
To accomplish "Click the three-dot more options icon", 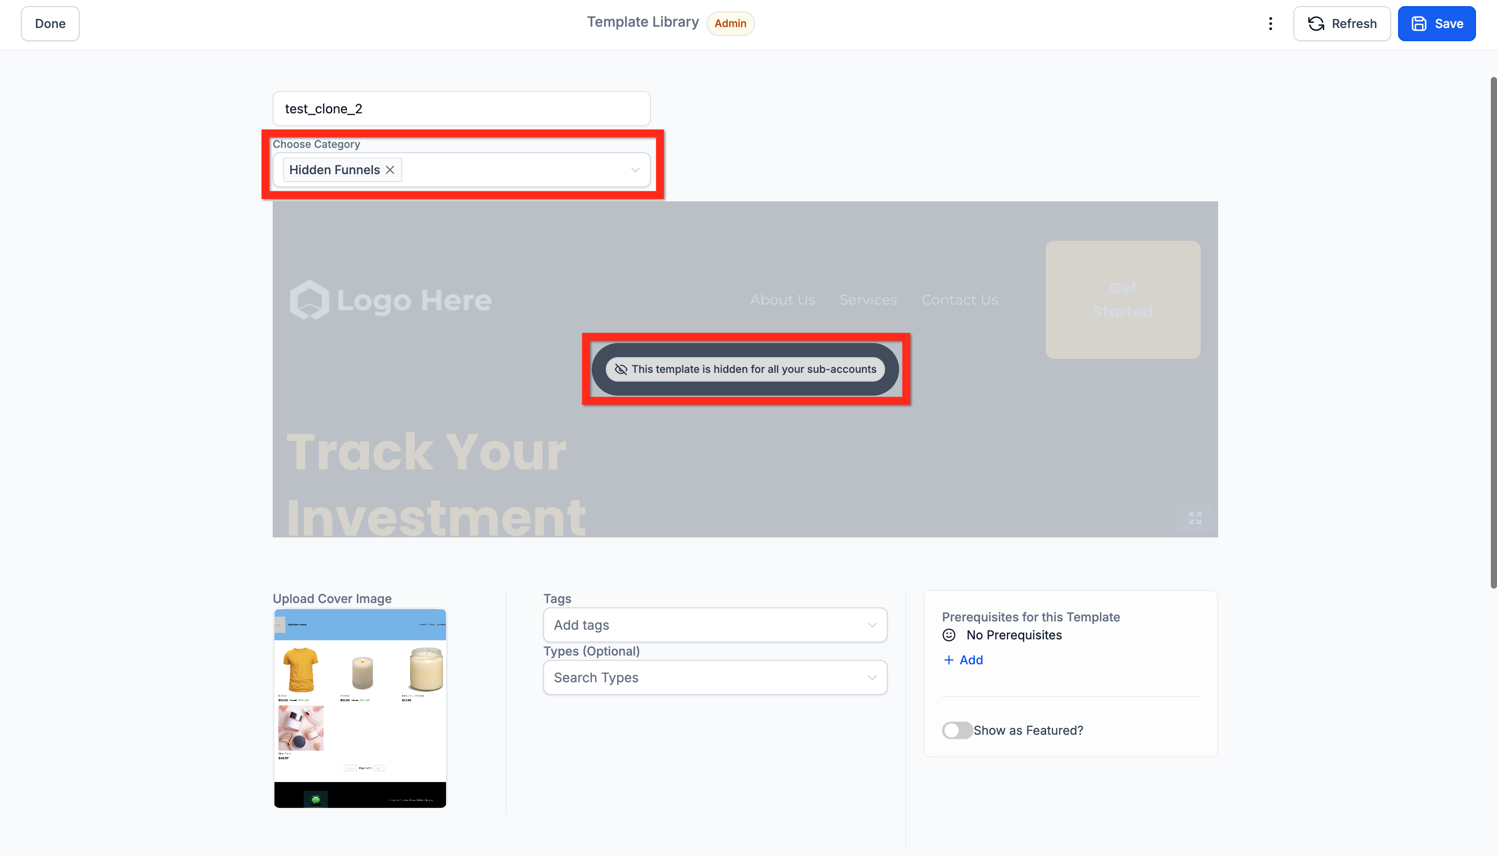I will tap(1270, 24).
